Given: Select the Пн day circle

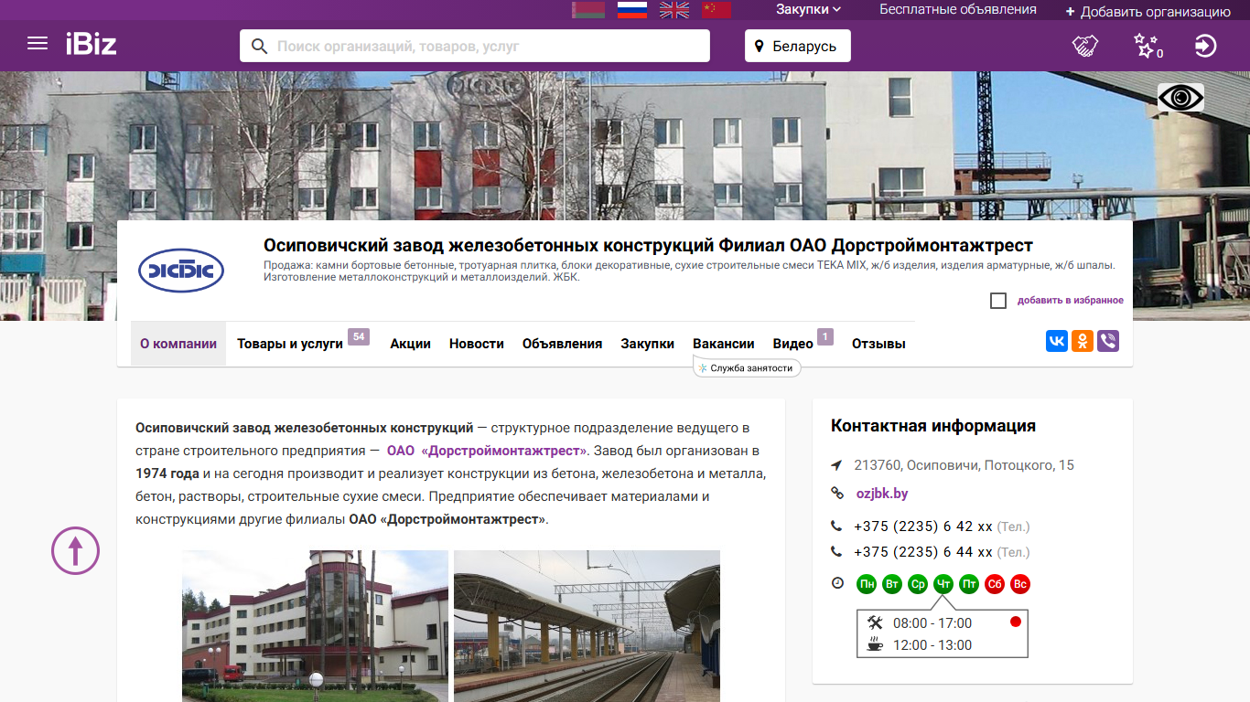Looking at the screenshot, I should [867, 584].
